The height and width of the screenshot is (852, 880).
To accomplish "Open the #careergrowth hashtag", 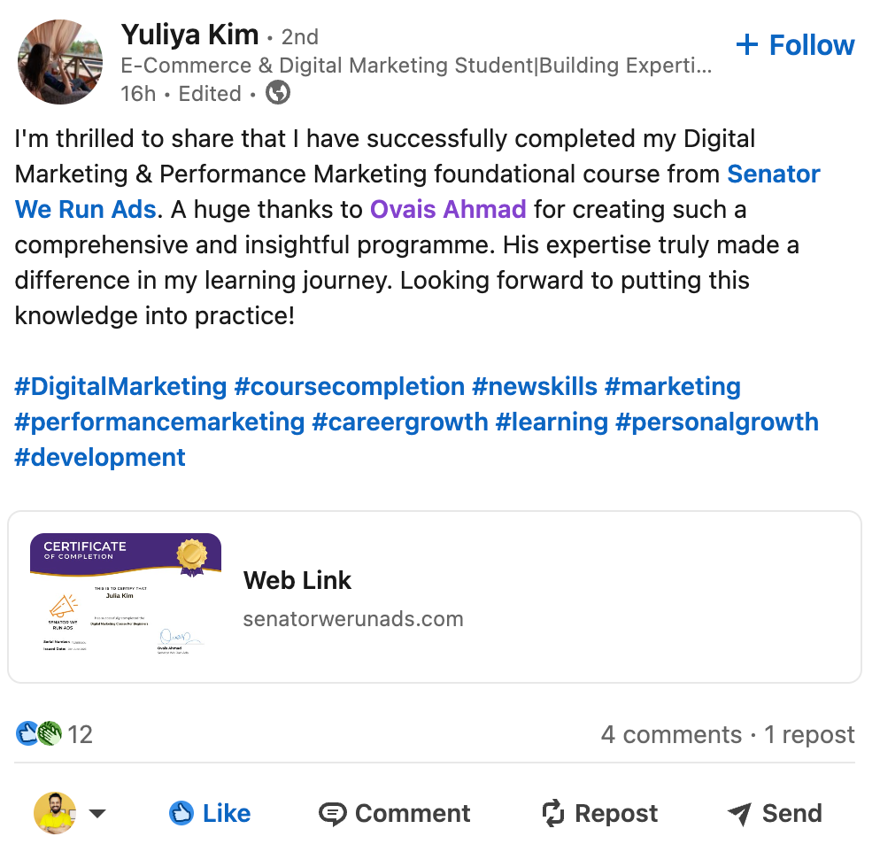I will 400,422.
